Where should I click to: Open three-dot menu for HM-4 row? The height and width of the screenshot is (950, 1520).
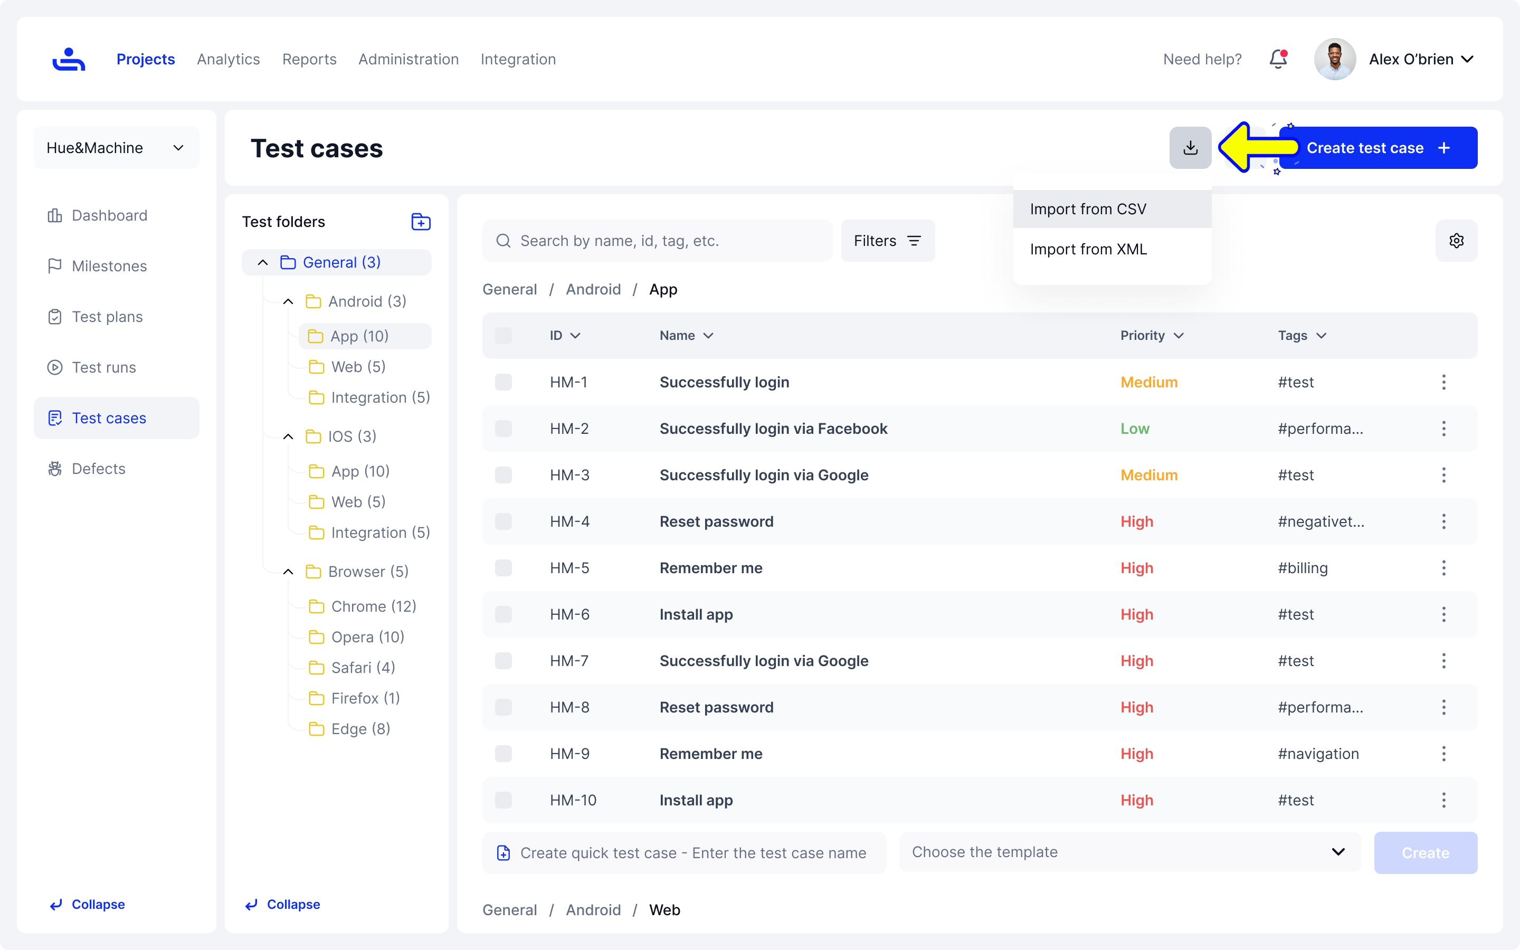point(1443,521)
